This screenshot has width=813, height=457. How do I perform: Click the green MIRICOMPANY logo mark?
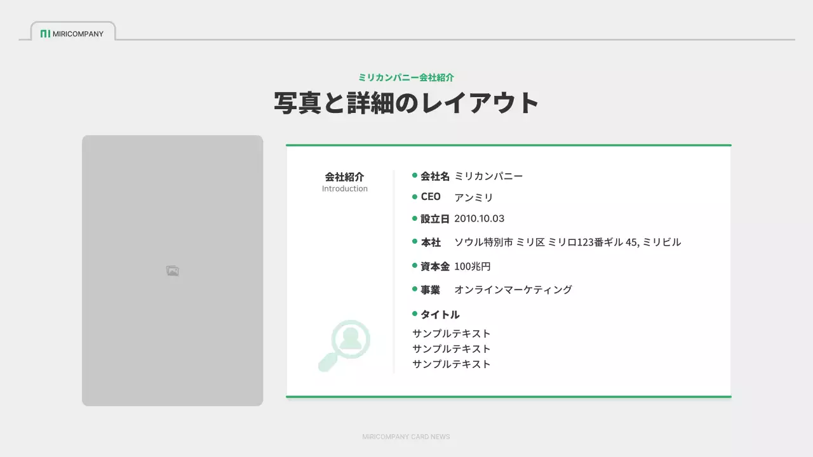46,34
